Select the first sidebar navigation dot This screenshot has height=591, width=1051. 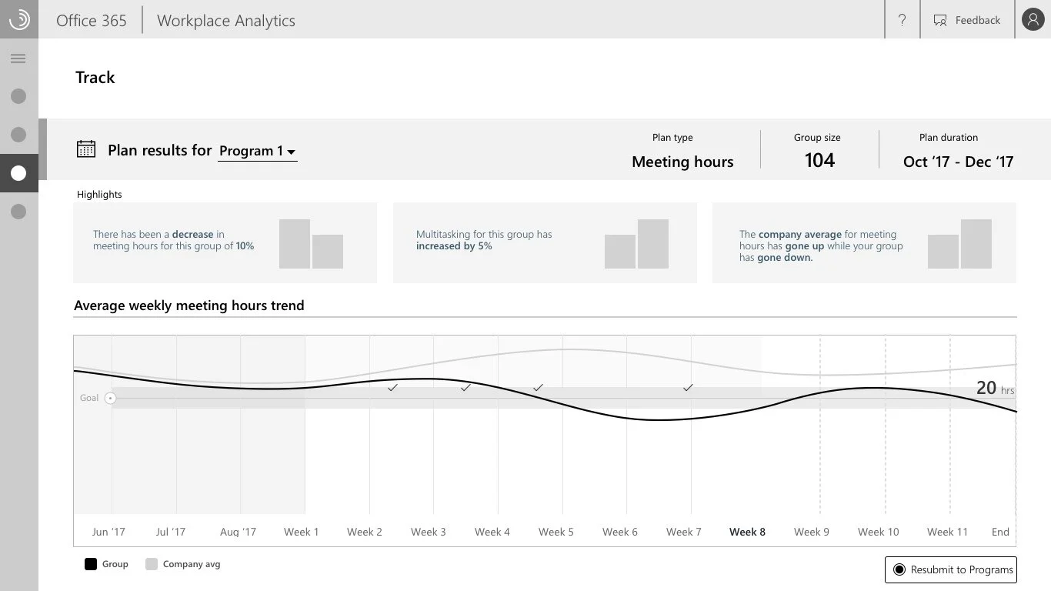[18, 96]
